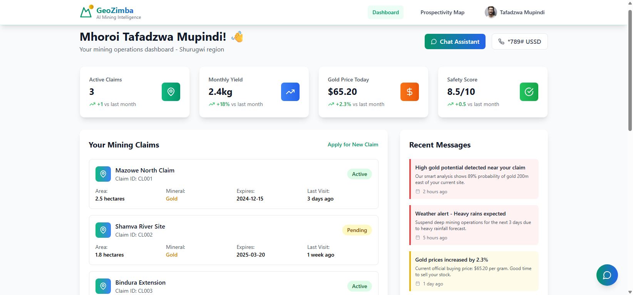
Task: Click the trend arrow beside +0.5 vs last month
Action: (450, 104)
